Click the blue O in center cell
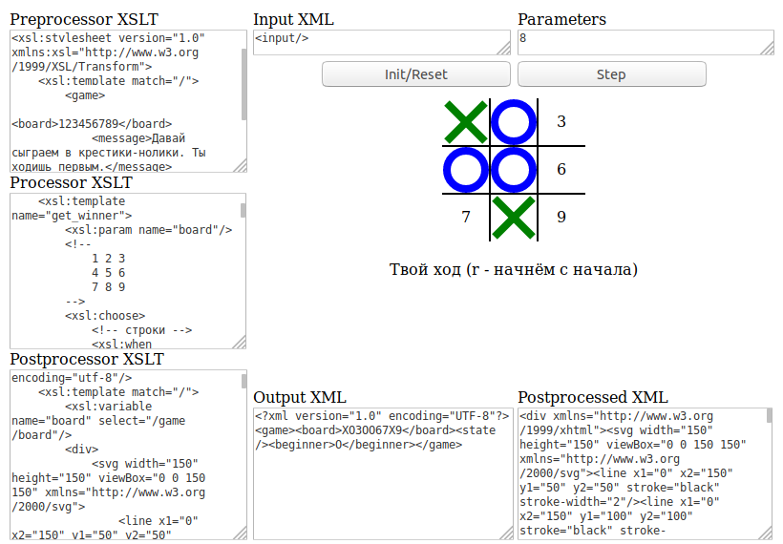Image resolution: width=783 pixels, height=544 pixels. (514, 170)
